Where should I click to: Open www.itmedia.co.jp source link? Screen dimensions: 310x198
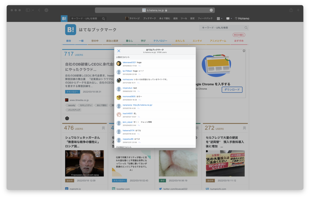pyautogui.click(x=79, y=100)
